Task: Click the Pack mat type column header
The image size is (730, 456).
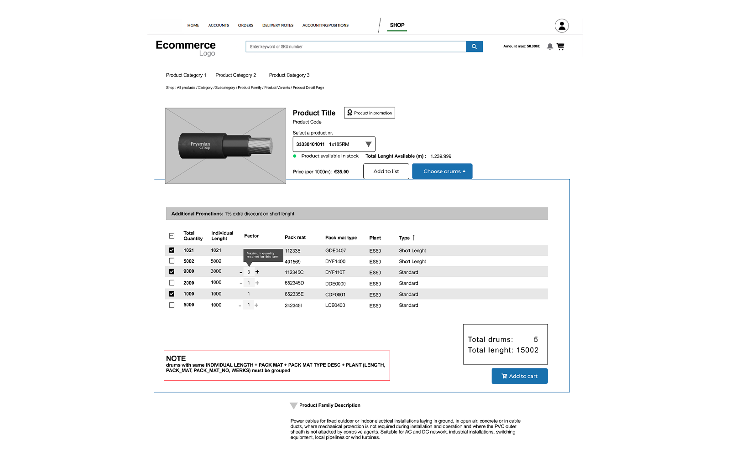Action: click(x=341, y=238)
